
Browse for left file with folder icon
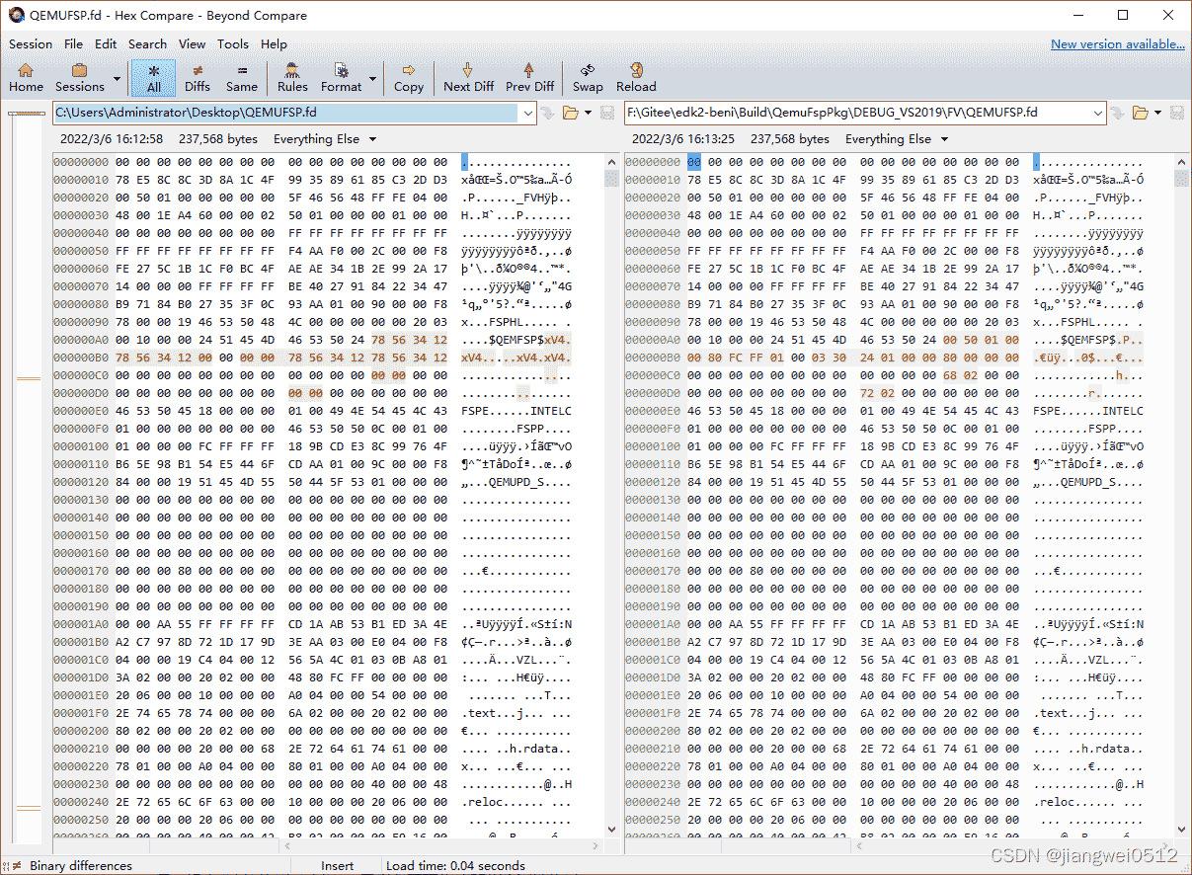tap(570, 113)
